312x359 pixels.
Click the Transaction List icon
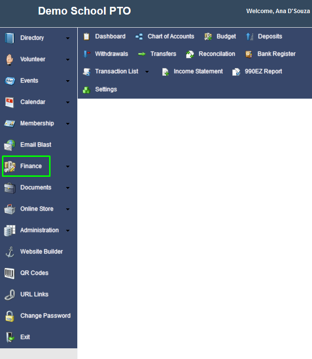click(x=87, y=72)
